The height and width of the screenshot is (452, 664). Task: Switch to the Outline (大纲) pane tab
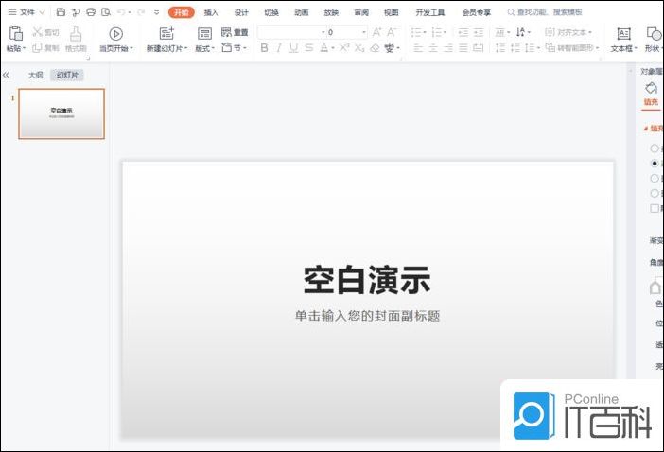coord(35,75)
